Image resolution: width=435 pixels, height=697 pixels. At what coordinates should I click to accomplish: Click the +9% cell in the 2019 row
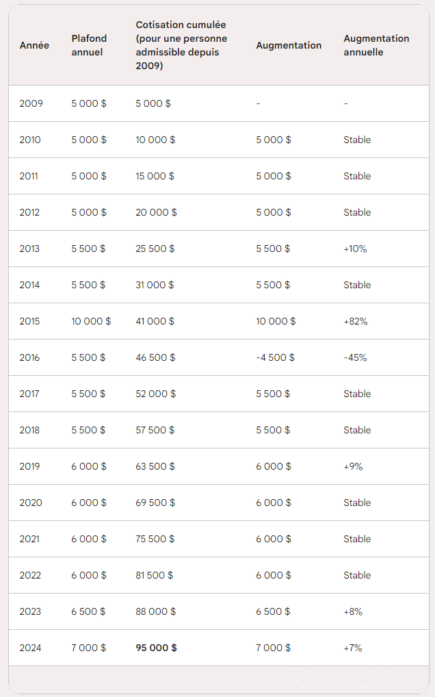[x=353, y=466]
